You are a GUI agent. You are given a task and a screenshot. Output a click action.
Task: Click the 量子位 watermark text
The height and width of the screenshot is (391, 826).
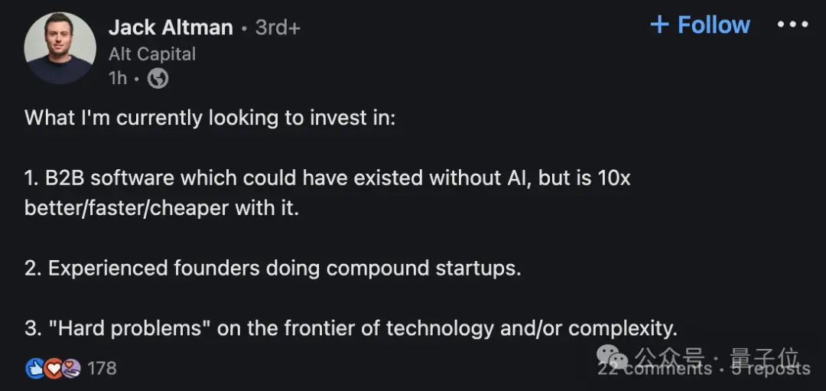[x=764, y=358]
